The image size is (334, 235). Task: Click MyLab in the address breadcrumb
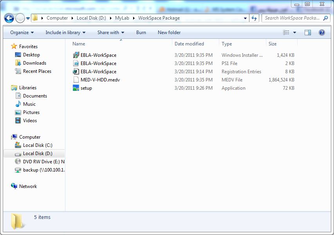tap(122, 18)
